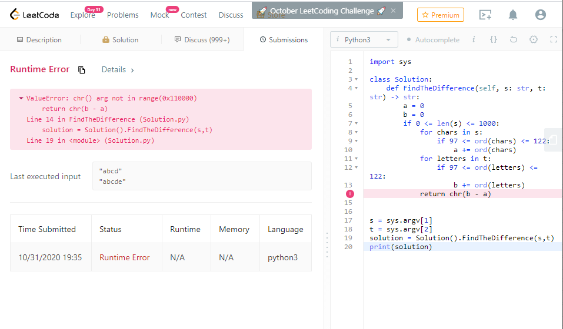This screenshot has width=563, height=329.
Task: Collapse code fold arrow at line 8
Action: pos(356,132)
